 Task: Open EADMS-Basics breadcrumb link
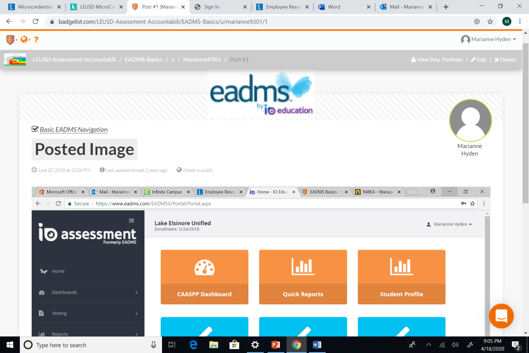click(x=144, y=59)
